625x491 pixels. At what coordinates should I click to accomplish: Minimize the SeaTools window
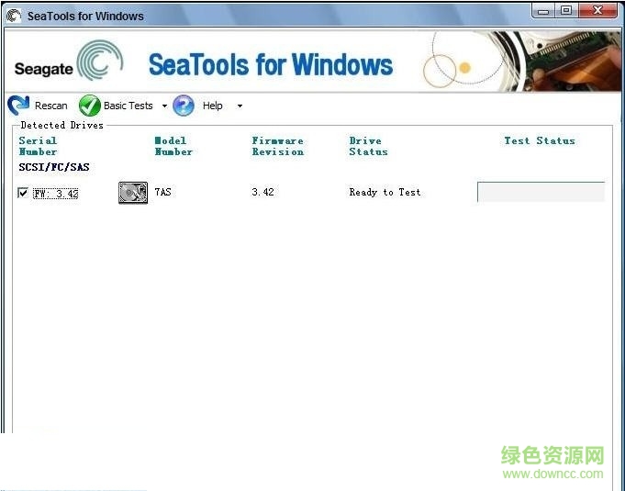[543, 11]
